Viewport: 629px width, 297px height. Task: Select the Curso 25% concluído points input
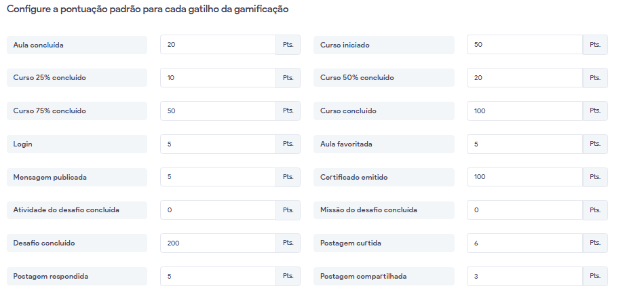click(x=218, y=78)
